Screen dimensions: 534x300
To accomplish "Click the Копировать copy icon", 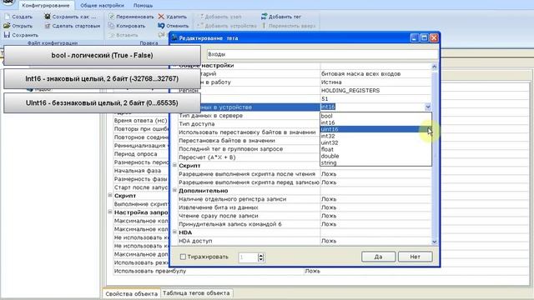I will 111,26.
